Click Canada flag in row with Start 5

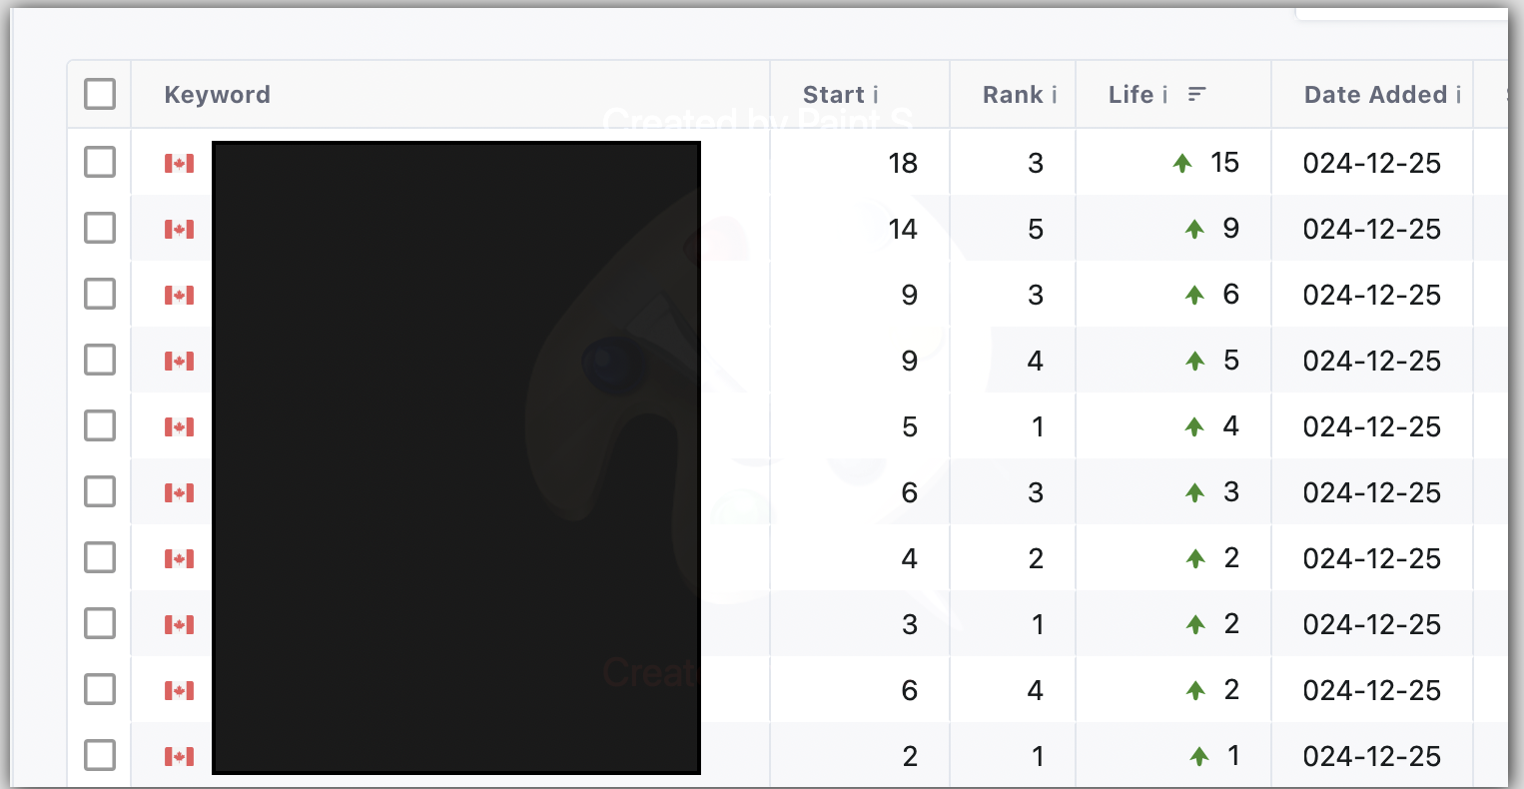click(180, 426)
